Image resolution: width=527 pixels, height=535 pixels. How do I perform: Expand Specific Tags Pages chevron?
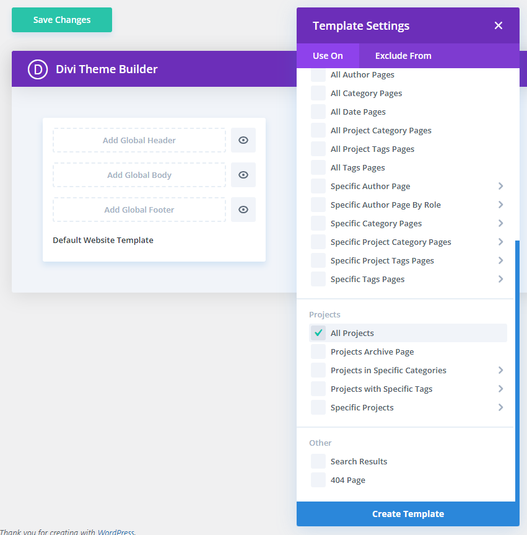pos(500,279)
